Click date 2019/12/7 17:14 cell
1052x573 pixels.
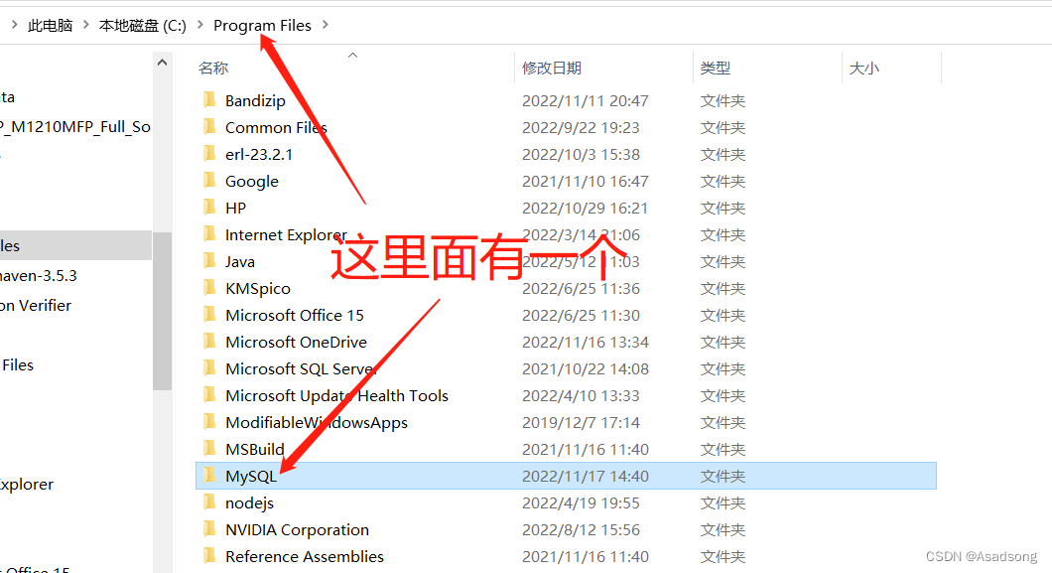pyautogui.click(x=581, y=423)
